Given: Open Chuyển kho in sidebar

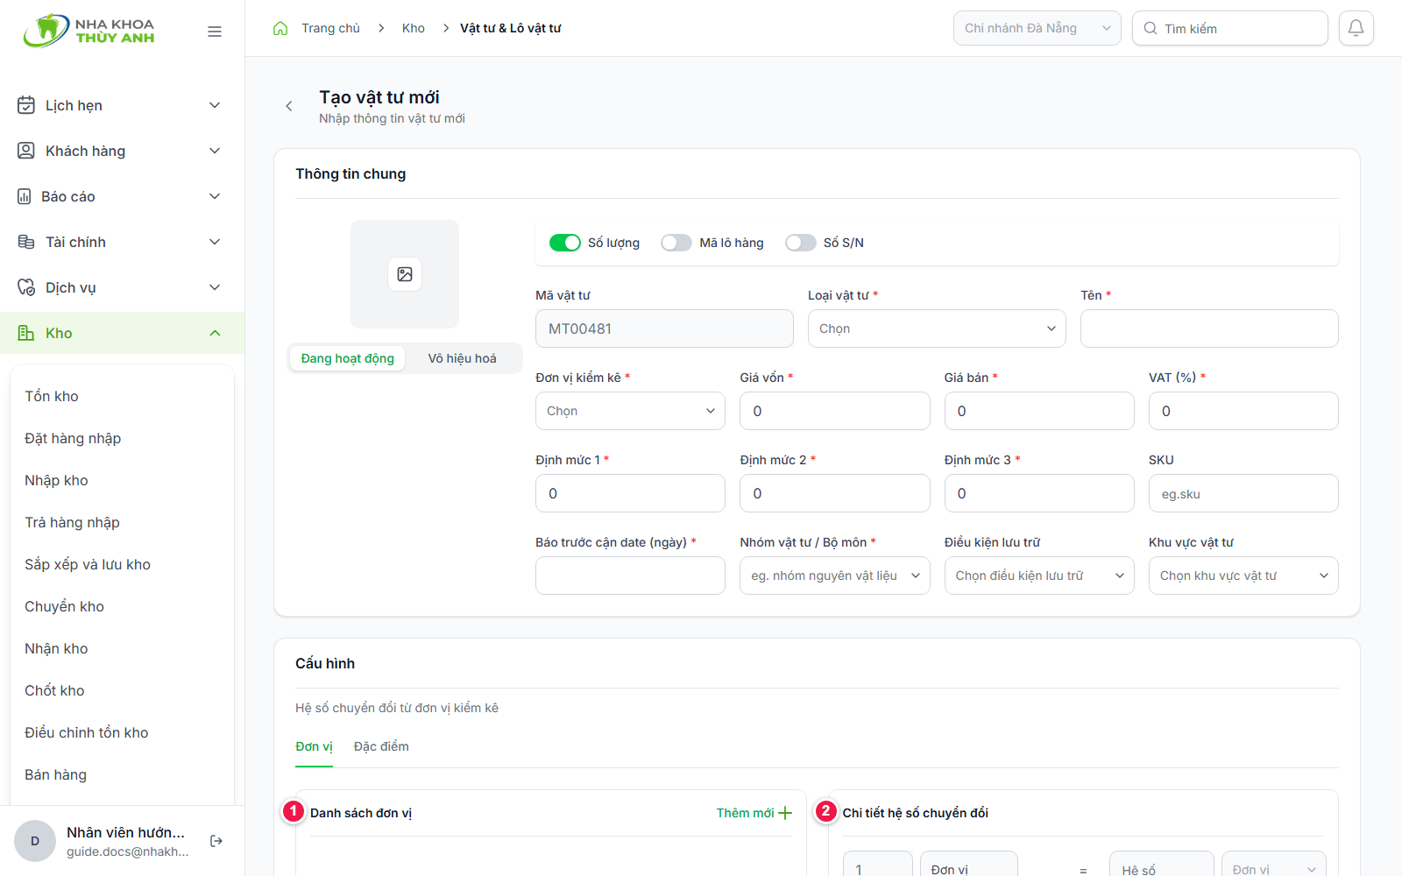Looking at the screenshot, I should click(122, 606).
